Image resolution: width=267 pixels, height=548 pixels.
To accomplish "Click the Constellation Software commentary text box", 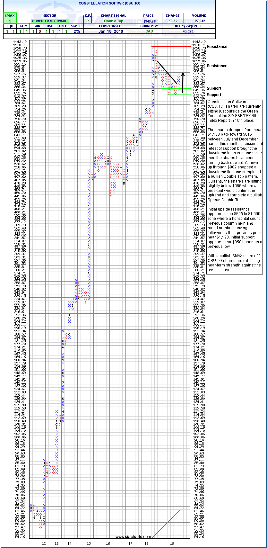I will [x=235, y=186].
